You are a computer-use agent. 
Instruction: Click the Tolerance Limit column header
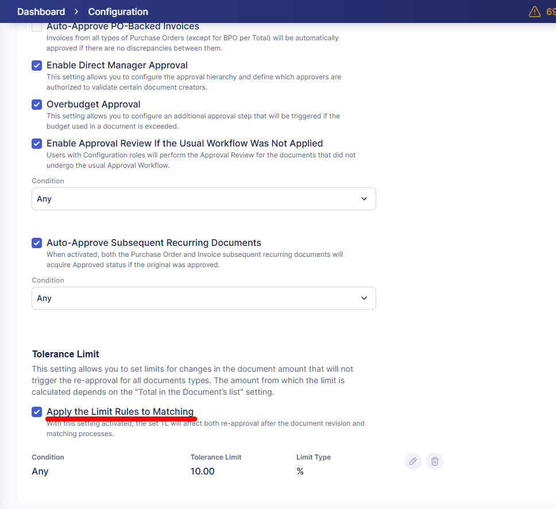pyautogui.click(x=216, y=457)
